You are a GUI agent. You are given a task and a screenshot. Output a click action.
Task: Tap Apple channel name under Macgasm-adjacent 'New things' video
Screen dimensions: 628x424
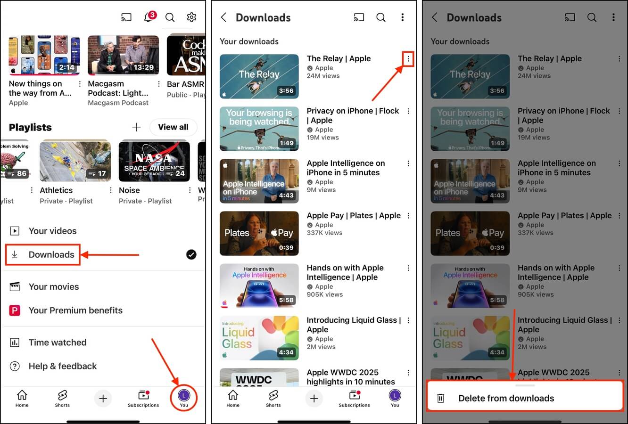coord(18,103)
